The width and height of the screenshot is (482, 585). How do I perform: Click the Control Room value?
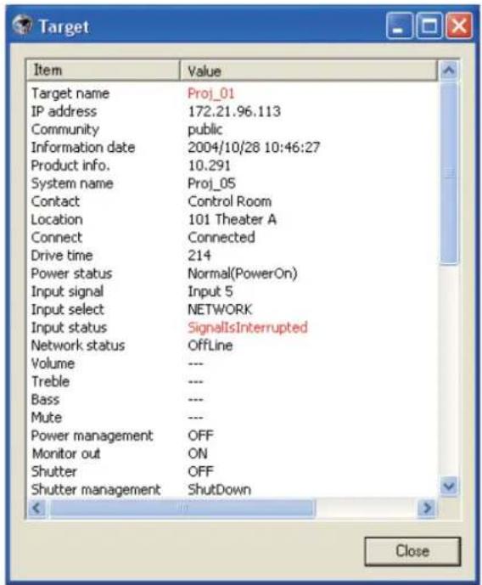tap(229, 201)
